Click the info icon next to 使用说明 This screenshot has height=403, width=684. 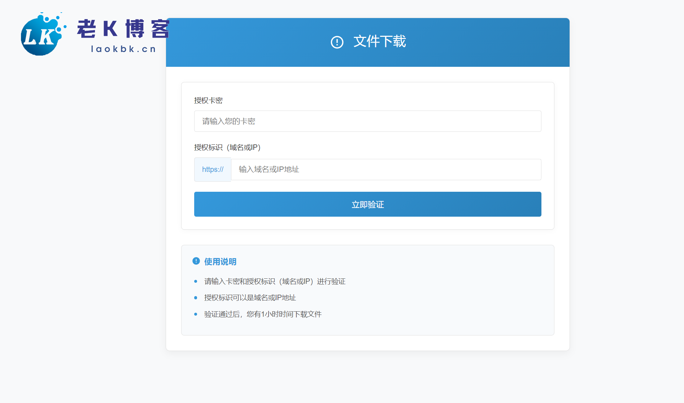point(196,261)
